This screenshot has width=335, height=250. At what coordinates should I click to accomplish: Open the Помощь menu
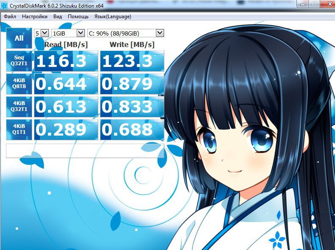tap(78, 17)
